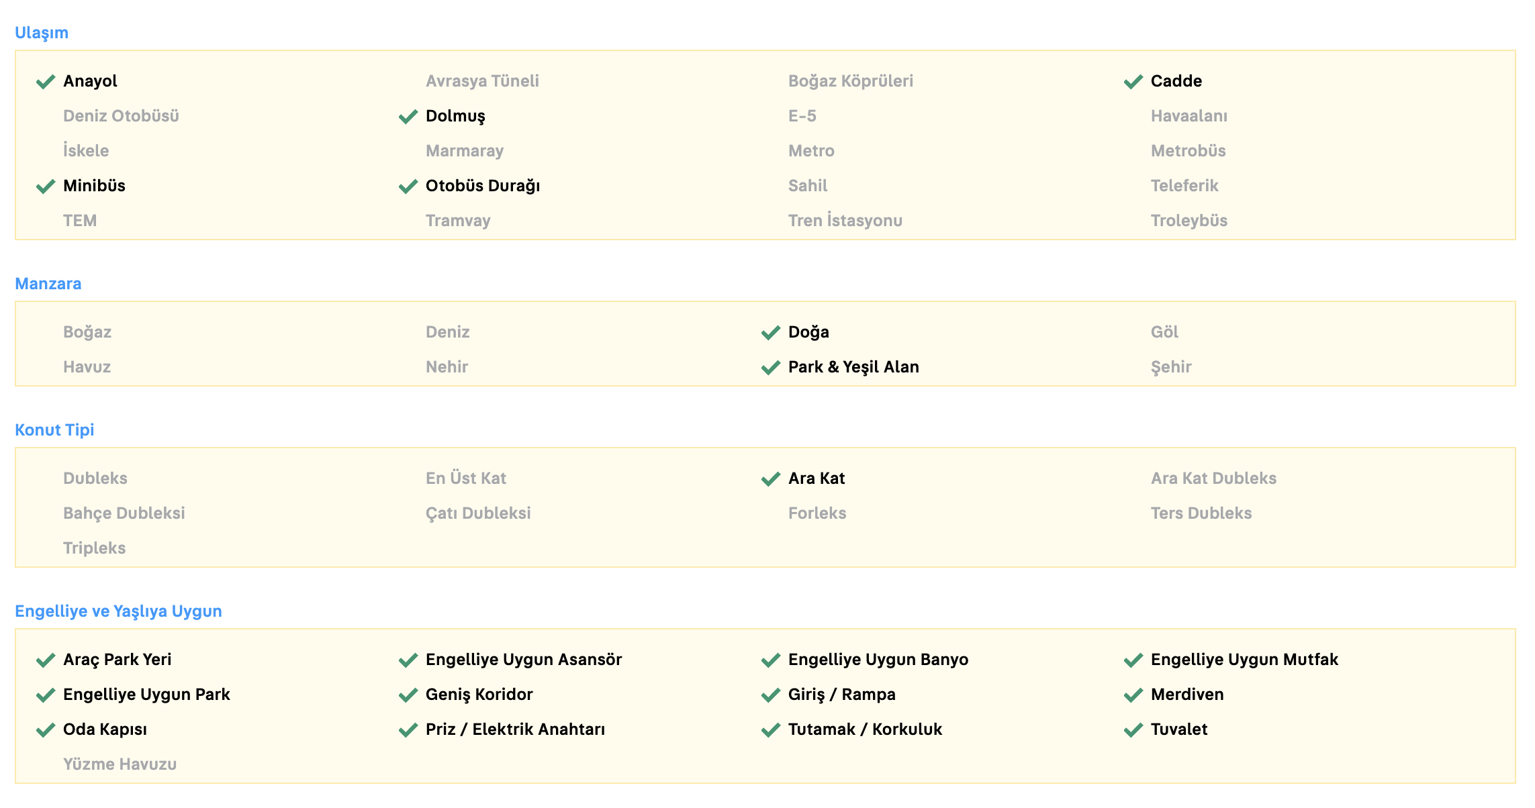The width and height of the screenshot is (1535, 808).
Task: Click the Konut Tipi section title
Action: click(54, 430)
